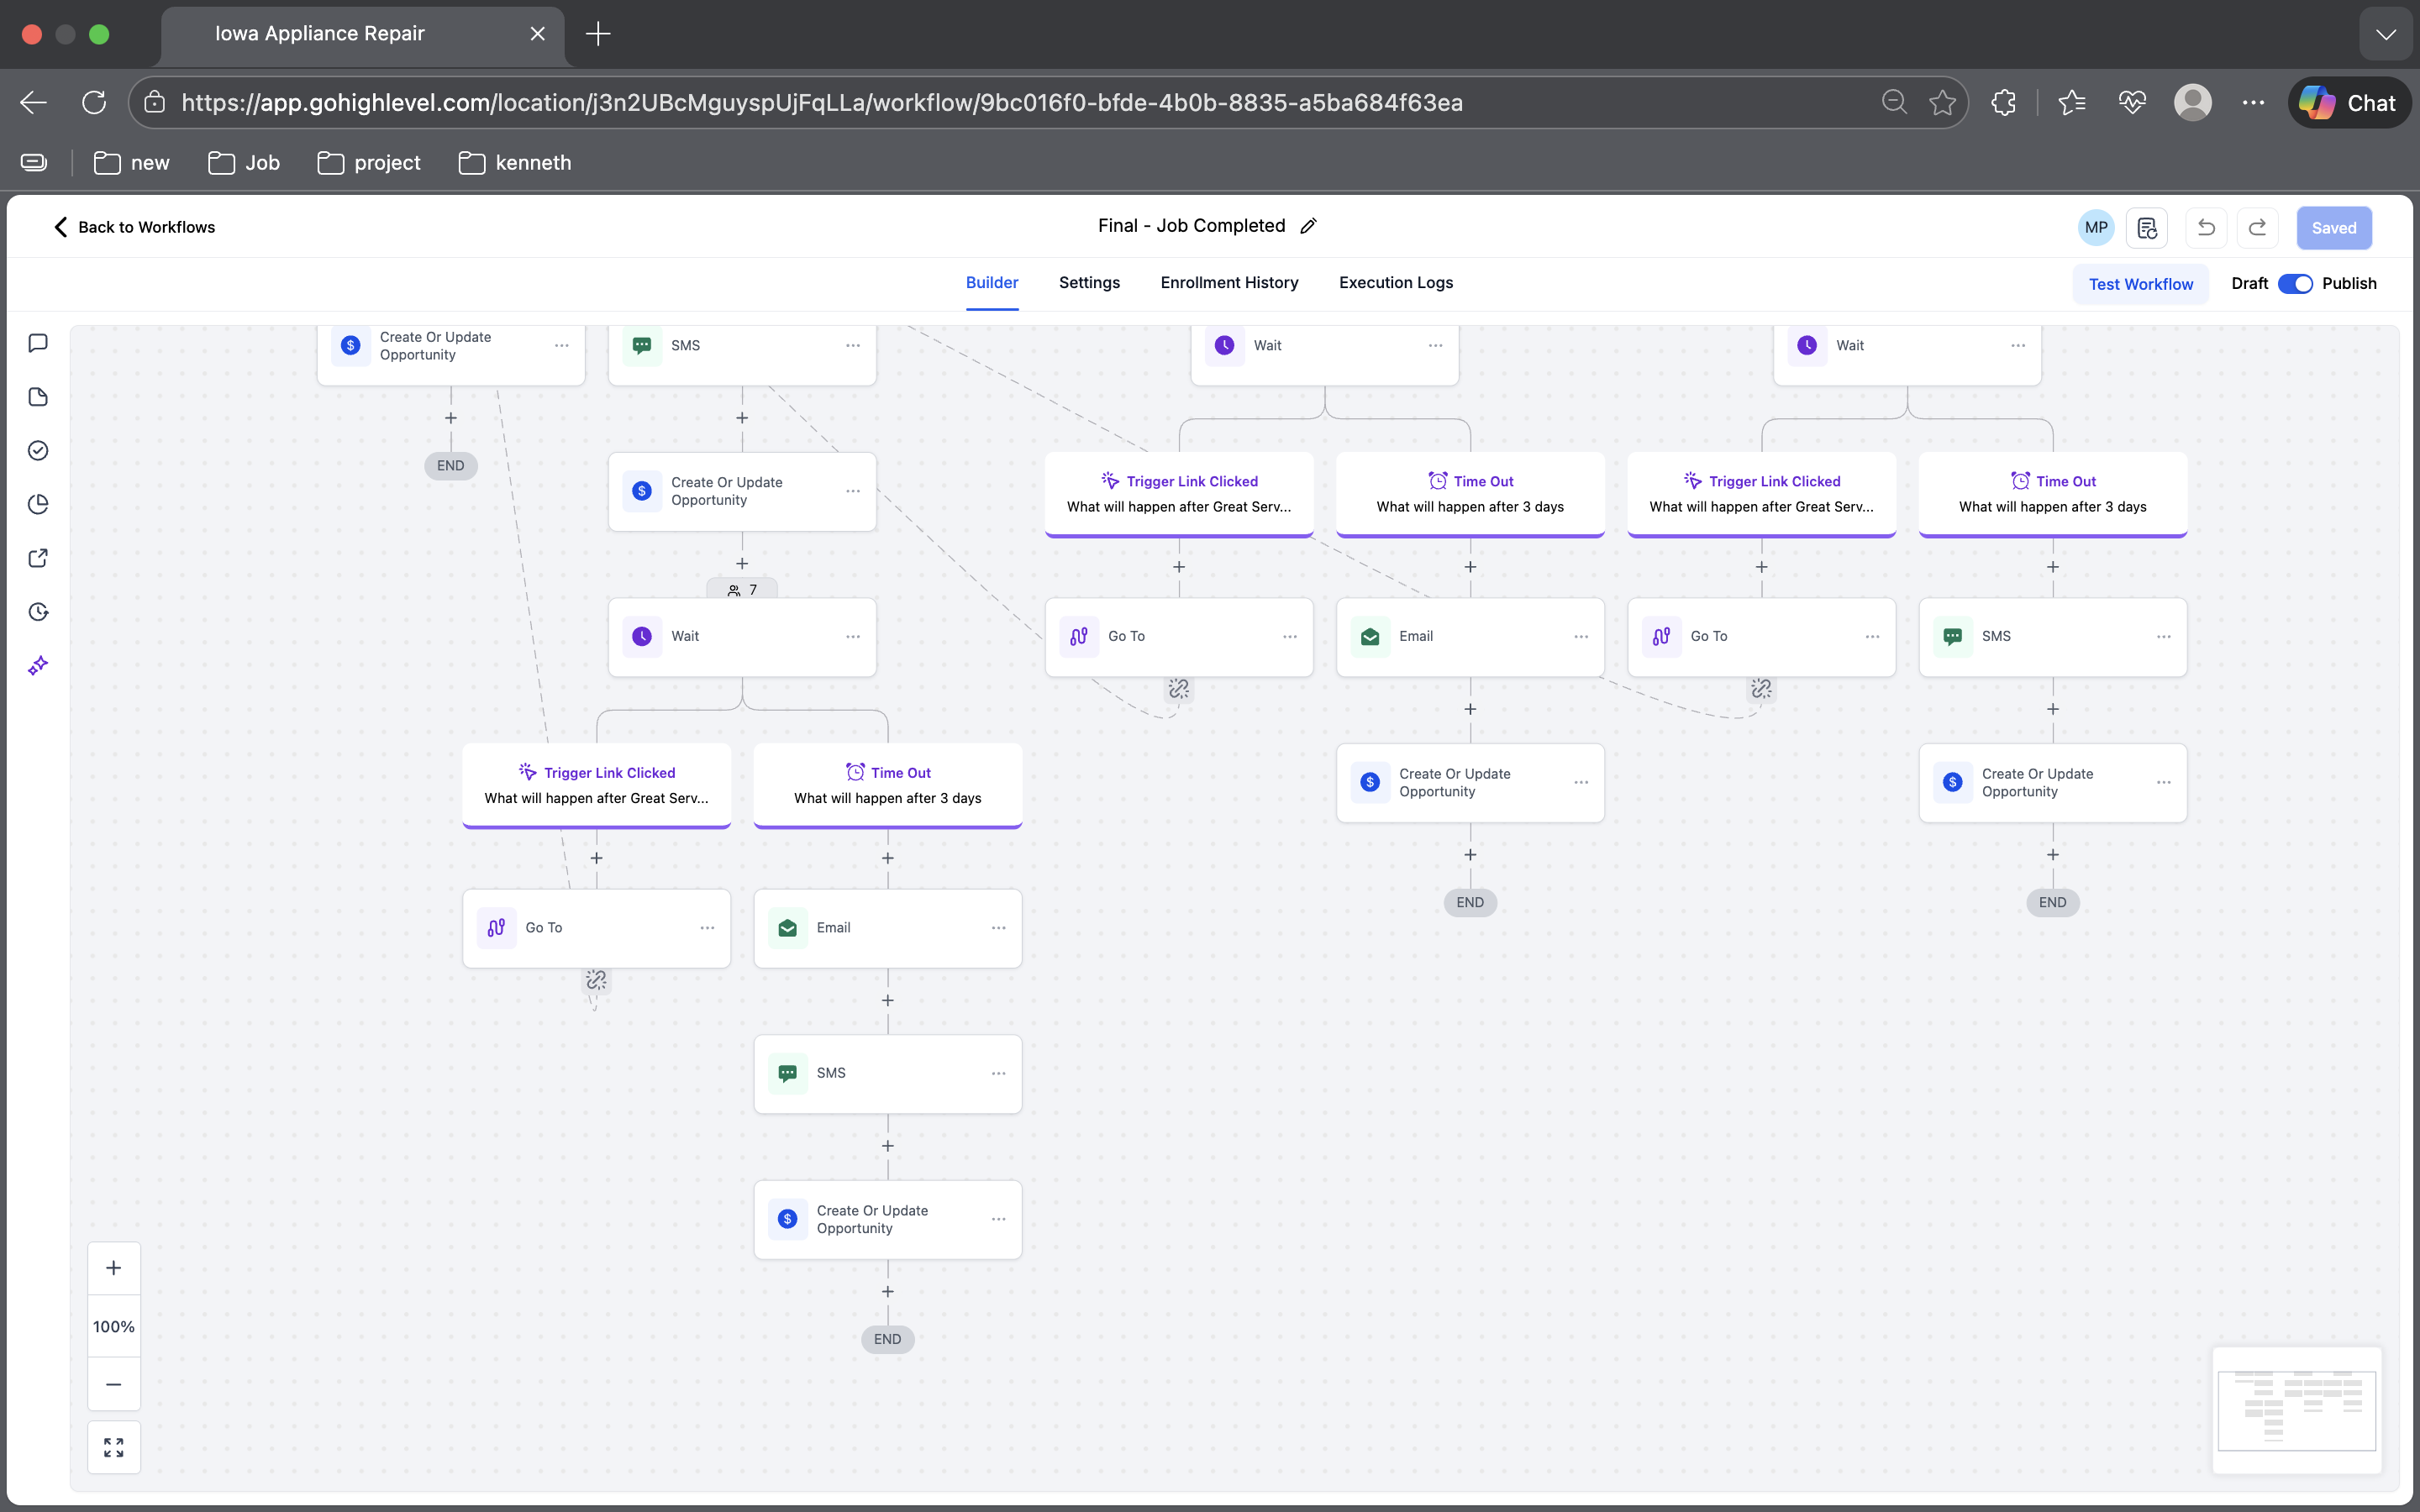This screenshot has height=1512, width=2420.
Task: Open the change log notes icon
Action: point(2147,228)
